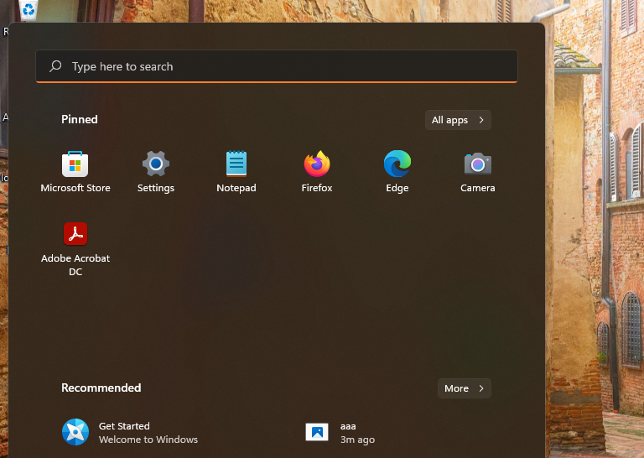Viewport: 644px width, 458px height.
Task: Focus the Type here to search field
Action: pyautogui.click(x=277, y=66)
